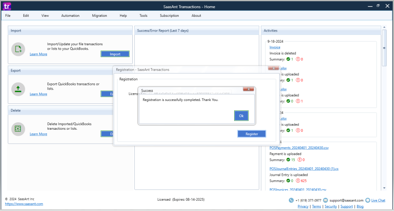Open the Blog link
This screenshot has width=394, height=211.
click(360, 206)
